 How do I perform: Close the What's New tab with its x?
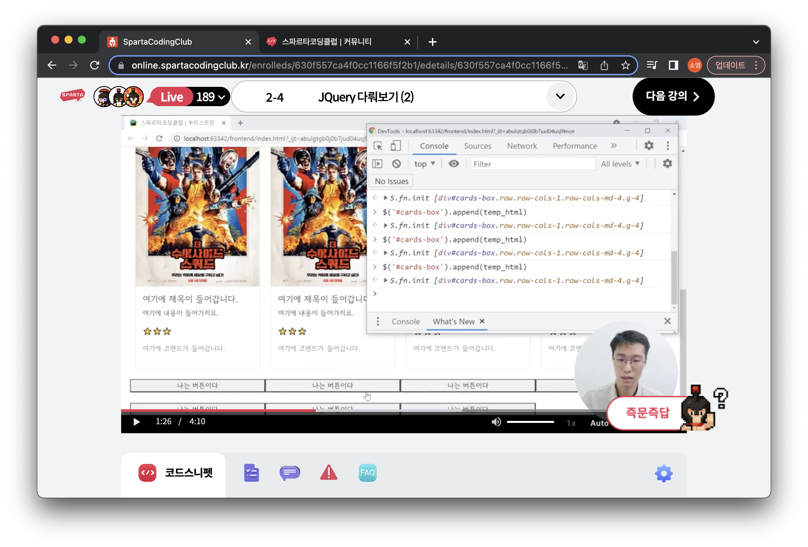[x=482, y=321]
